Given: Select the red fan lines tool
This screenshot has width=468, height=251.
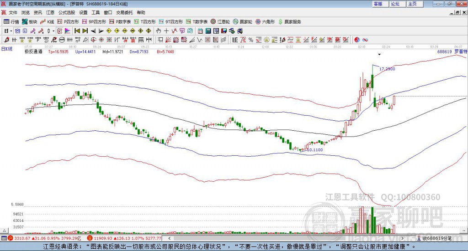Looking at the screenshot, I should point(168,40).
